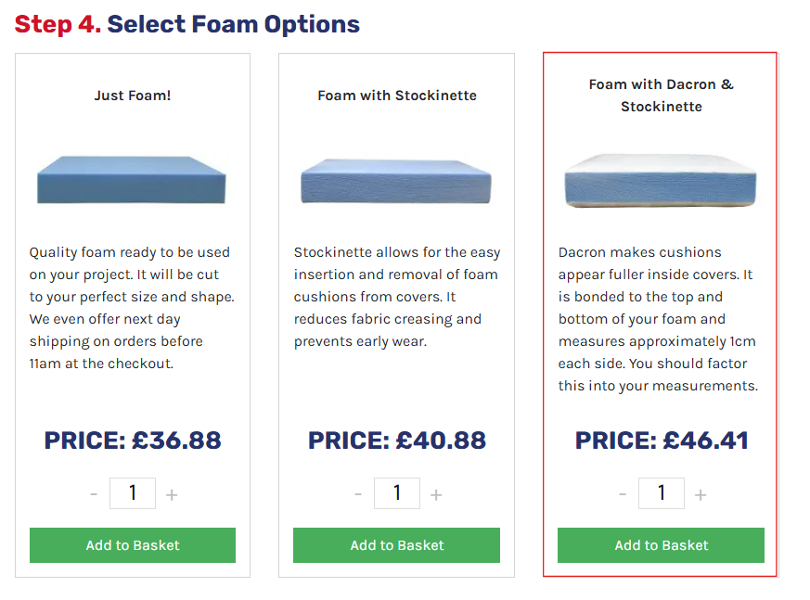Add Just Foam to basket
810x600 pixels.
[133, 544]
